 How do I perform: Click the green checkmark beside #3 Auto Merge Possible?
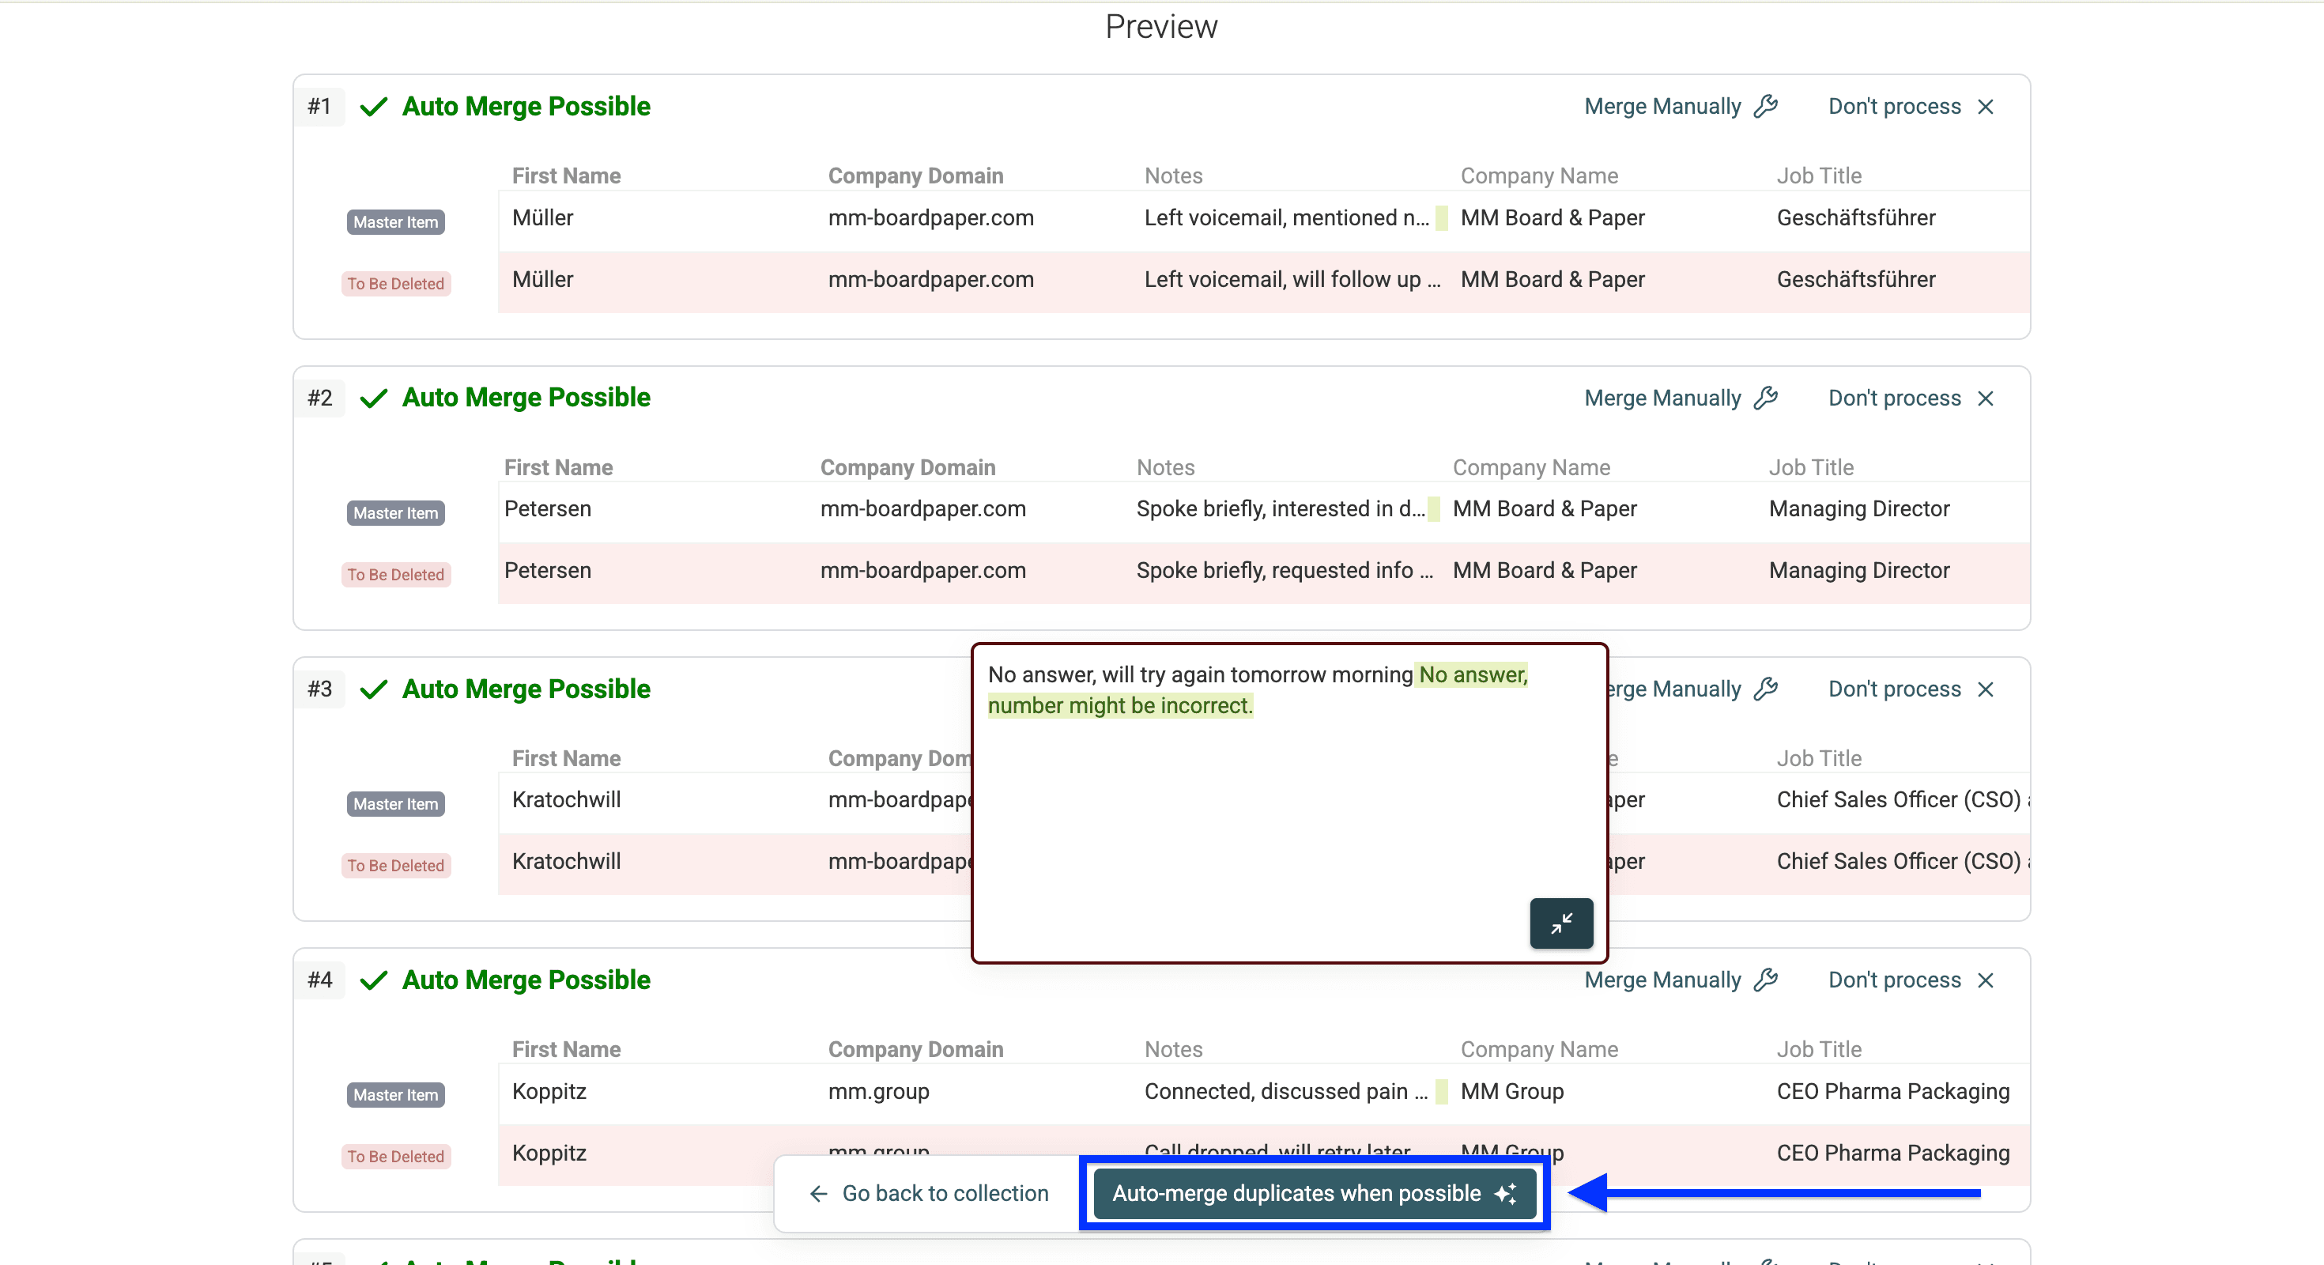(x=373, y=689)
